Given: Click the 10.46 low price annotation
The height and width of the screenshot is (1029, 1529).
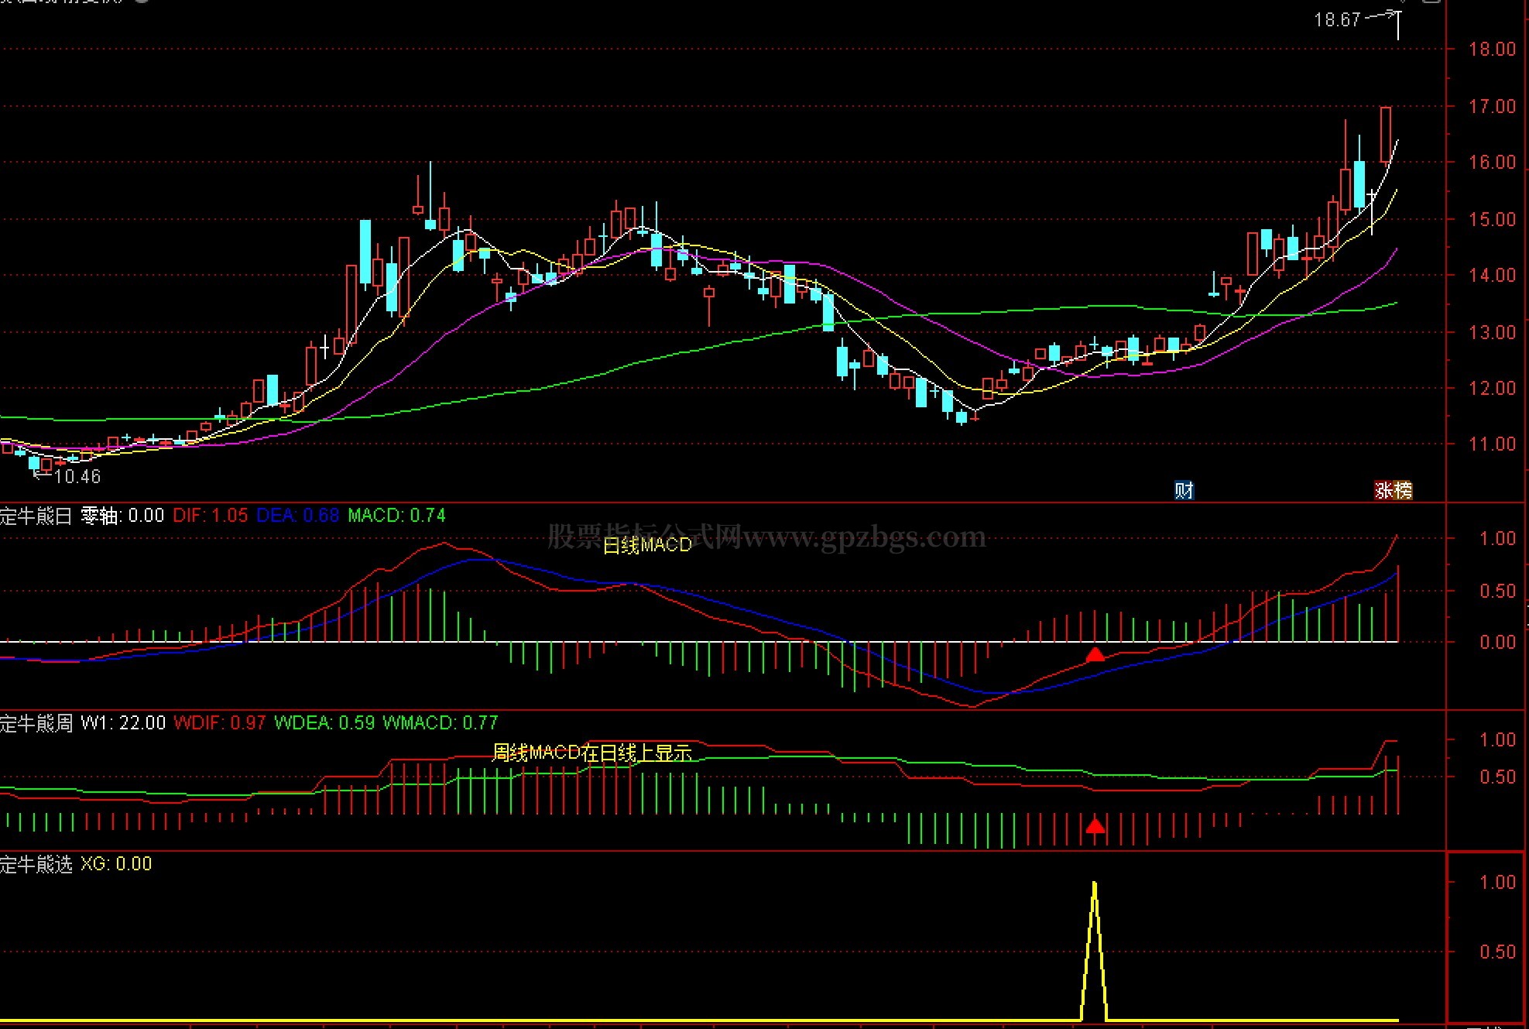Looking at the screenshot, I should (77, 477).
